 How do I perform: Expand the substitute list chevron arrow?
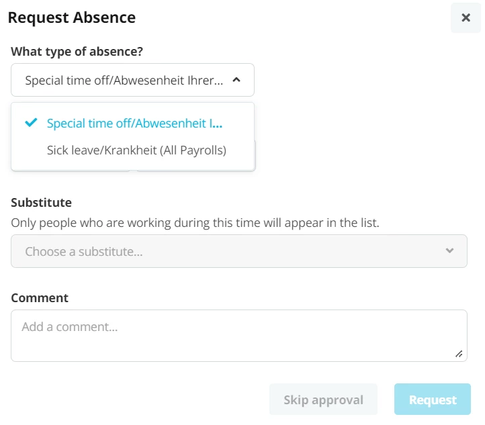449,250
